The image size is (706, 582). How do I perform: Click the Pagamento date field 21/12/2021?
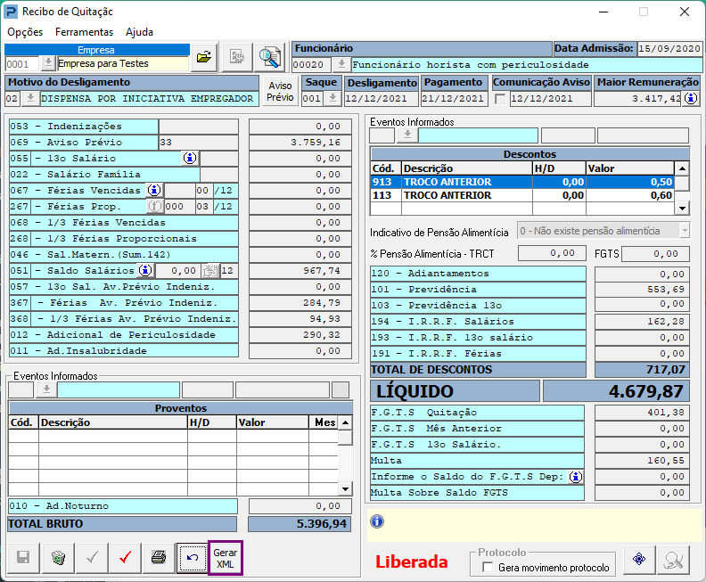pos(455,99)
